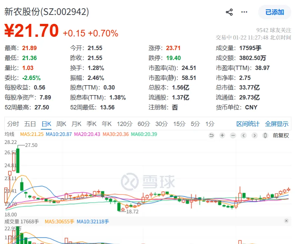Image resolution: width=295 pixels, height=244 pixels.
Task: Toggle the candlestick style icon
Action: click(265, 135)
